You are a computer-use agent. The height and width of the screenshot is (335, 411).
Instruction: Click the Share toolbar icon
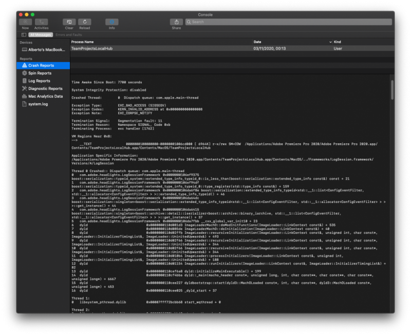coord(176,22)
